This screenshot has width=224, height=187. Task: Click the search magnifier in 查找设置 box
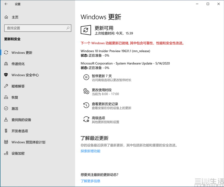(x=68, y=28)
